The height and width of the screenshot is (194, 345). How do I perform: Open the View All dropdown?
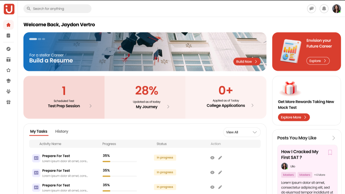242,132
